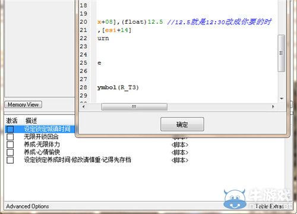Toggle 设定锁定养成时间 checkbox
The image size is (297, 214).
tap(10, 160)
